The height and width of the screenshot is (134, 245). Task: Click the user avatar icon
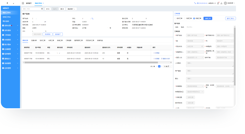tap(225, 3)
